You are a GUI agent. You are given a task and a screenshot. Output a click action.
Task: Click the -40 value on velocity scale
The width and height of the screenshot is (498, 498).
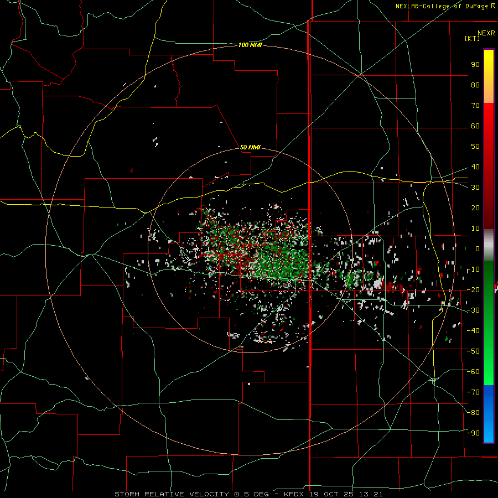(x=473, y=331)
